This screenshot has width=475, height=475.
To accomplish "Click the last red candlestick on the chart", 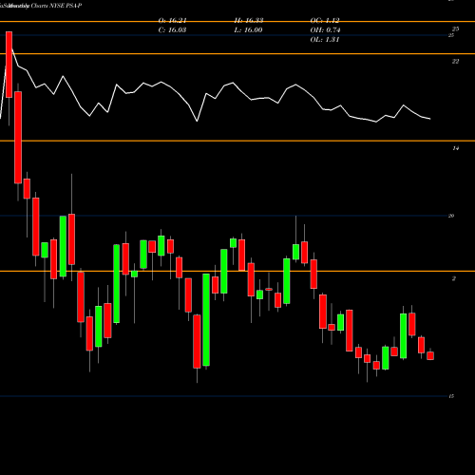I will 430,355.
